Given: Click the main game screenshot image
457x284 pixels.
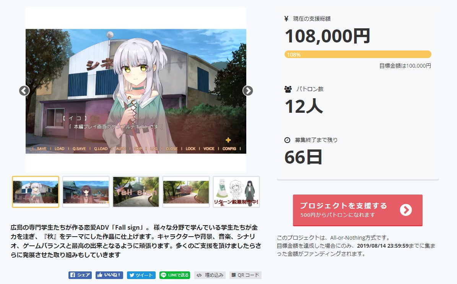Looking at the screenshot, I should tap(136, 91).
